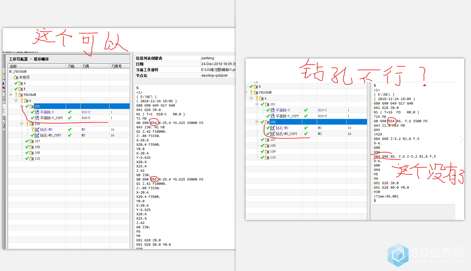
Task: Click the 工序导航器 - 程序顺序 panel title
Action: 29,59
